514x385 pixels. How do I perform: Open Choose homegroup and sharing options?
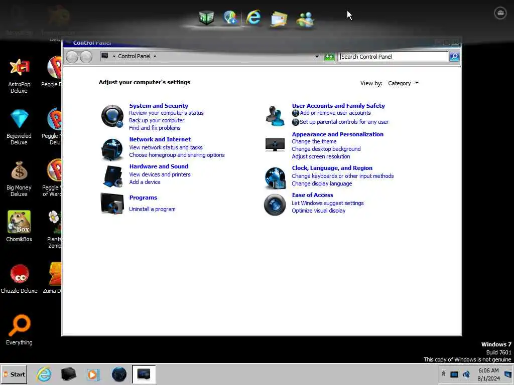177,155
